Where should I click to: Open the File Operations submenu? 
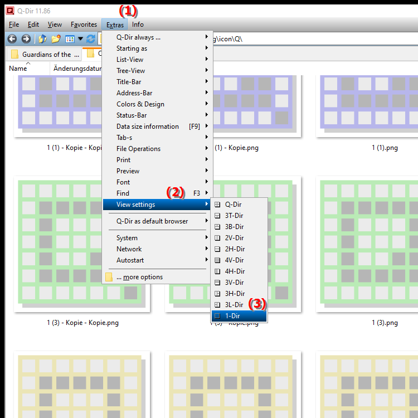click(157, 149)
